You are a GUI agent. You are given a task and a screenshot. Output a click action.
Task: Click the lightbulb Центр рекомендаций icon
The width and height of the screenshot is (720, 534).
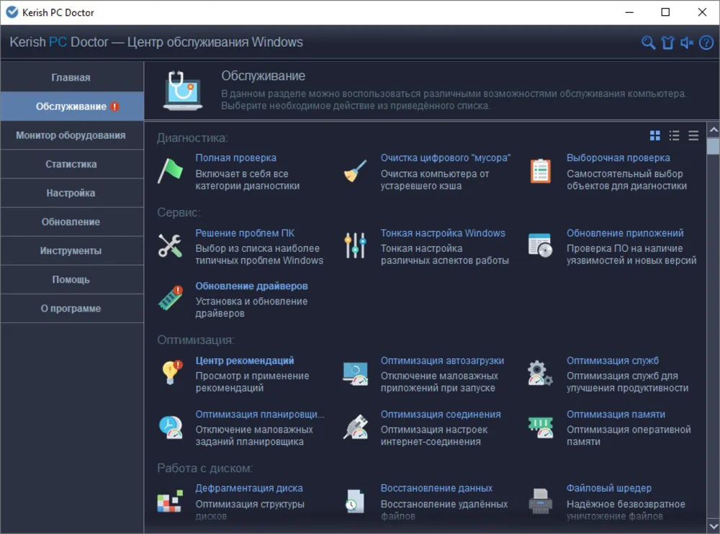pyautogui.click(x=171, y=373)
